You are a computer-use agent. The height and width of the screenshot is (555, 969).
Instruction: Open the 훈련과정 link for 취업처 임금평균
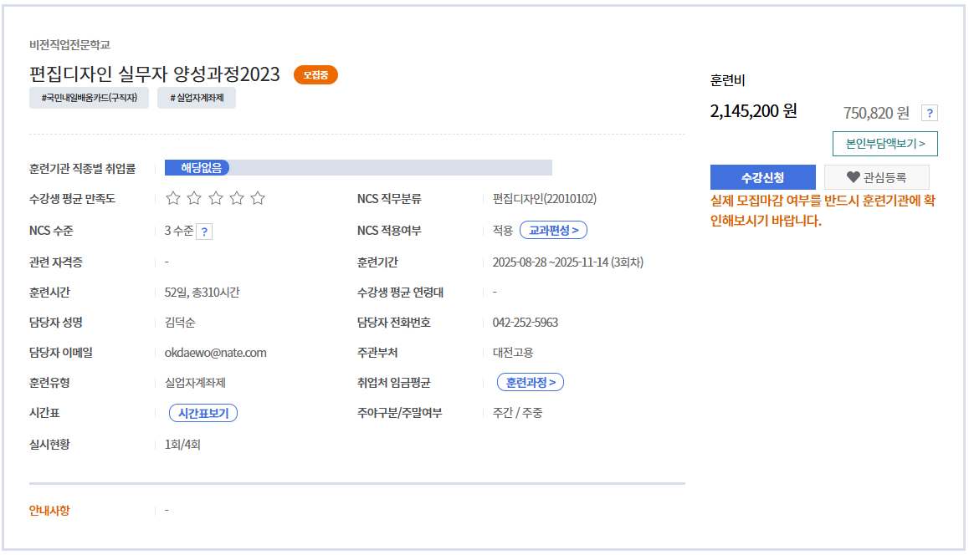coord(531,382)
